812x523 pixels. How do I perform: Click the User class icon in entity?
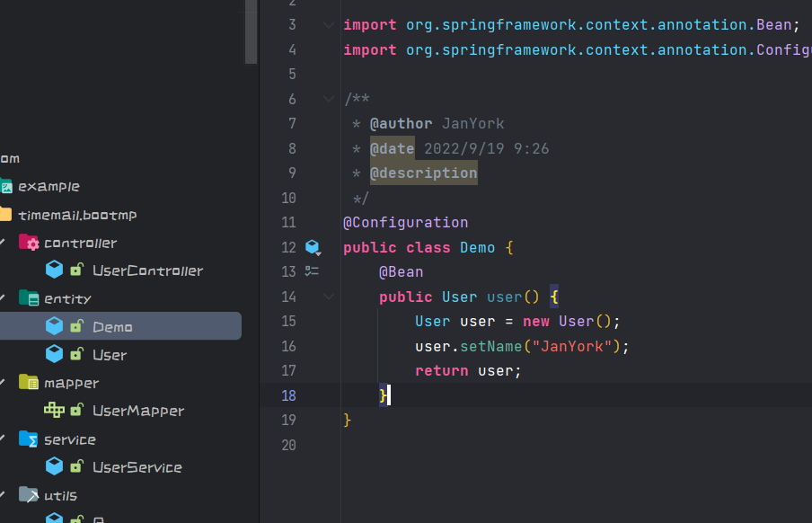click(55, 354)
